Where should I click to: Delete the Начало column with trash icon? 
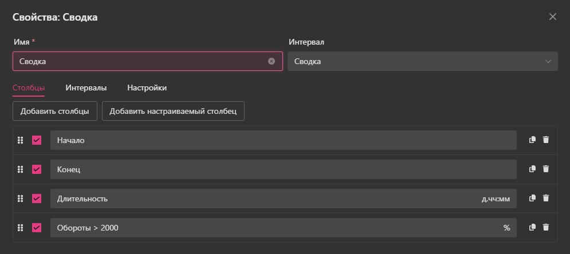[x=546, y=140]
